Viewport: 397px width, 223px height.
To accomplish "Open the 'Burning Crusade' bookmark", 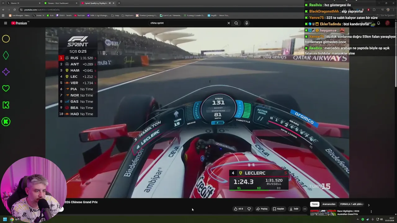I will point(194,15).
